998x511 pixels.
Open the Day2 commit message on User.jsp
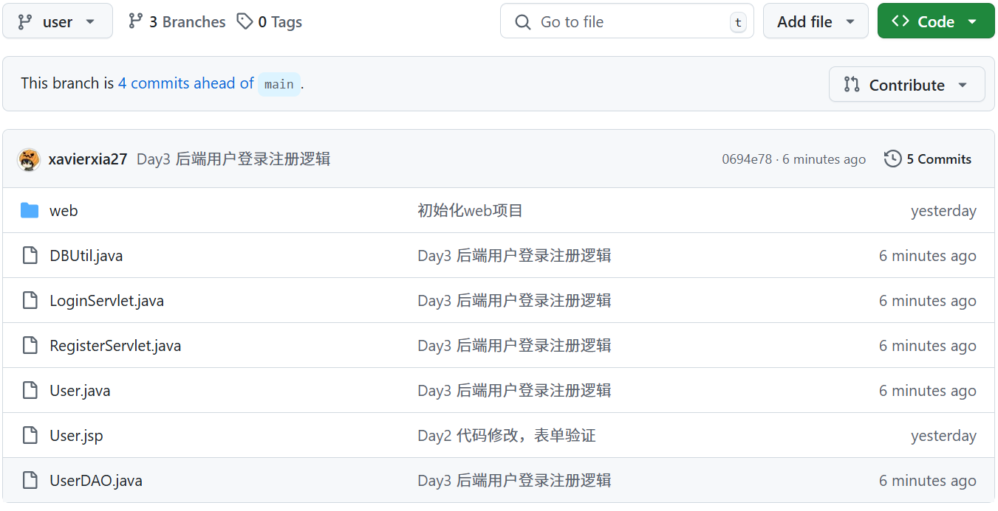pyautogui.click(x=506, y=436)
